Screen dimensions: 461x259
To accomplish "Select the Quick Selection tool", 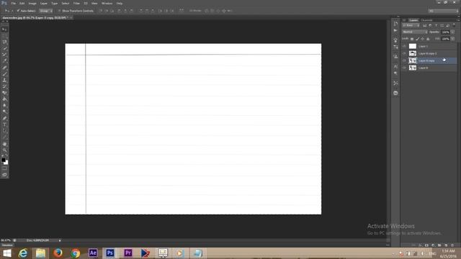I will (x=4, y=48).
